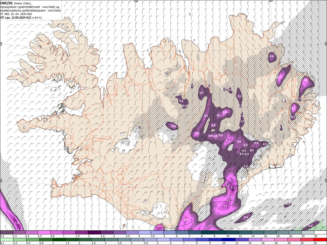The image size is (327, 245).
Task: Pick the dark blue bottom-row swatch between 10 and 12
Action: (228, 239)
